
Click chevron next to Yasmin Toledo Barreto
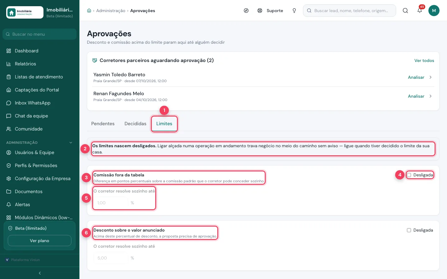(431, 77)
